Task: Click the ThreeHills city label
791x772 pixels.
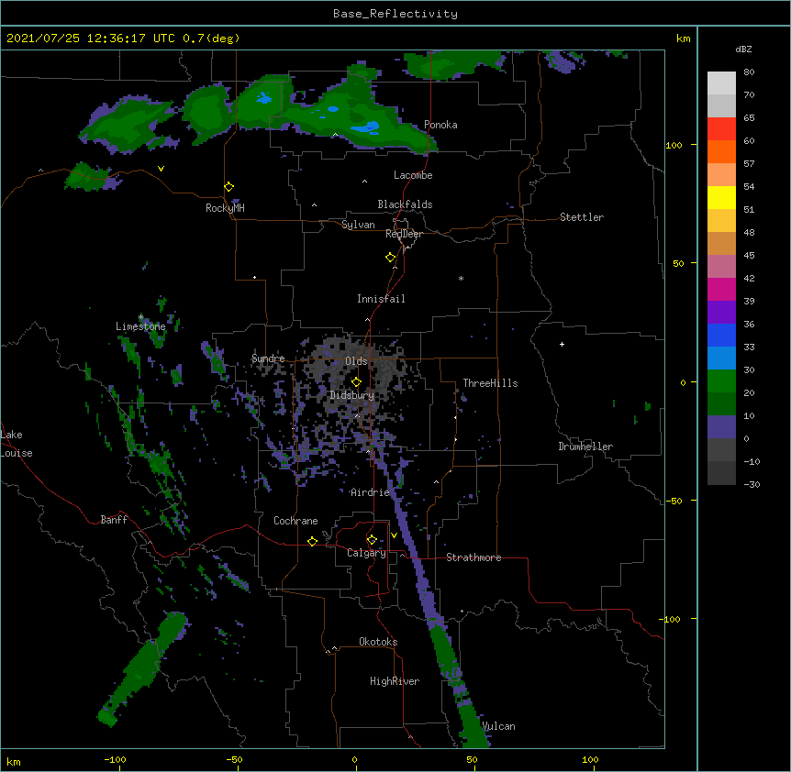Action: [490, 383]
